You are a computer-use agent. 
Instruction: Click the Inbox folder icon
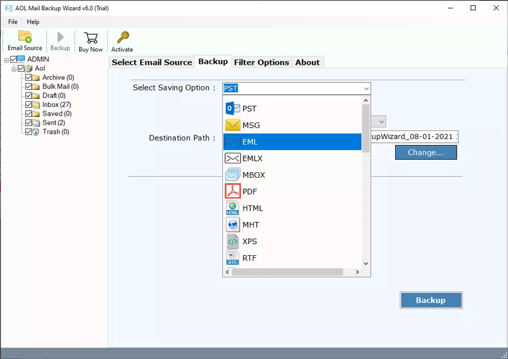pyautogui.click(x=36, y=104)
